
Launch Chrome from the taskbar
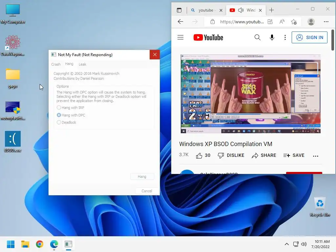[x=40, y=244]
